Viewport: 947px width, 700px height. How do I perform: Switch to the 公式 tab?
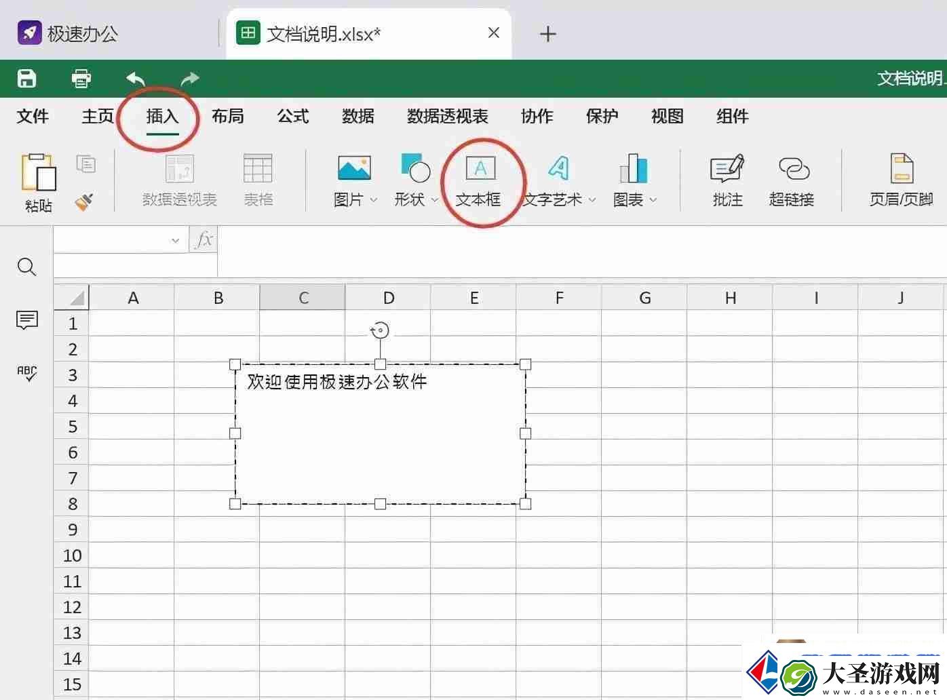tap(293, 117)
